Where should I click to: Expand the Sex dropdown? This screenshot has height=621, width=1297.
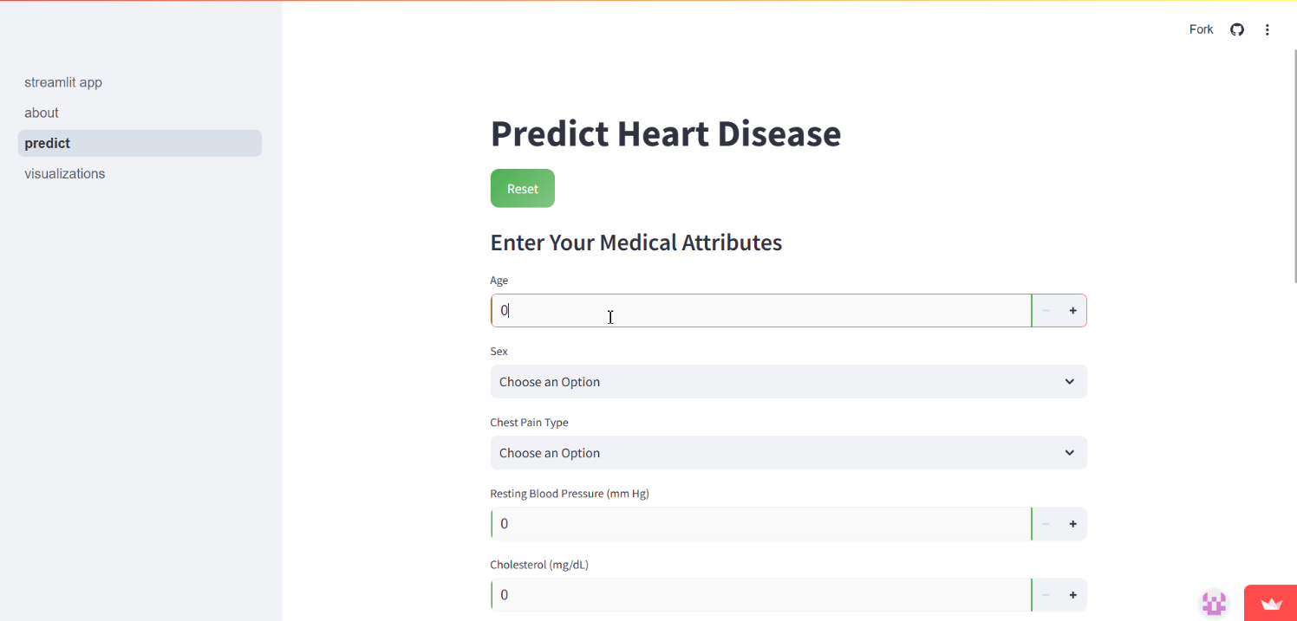point(788,382)
